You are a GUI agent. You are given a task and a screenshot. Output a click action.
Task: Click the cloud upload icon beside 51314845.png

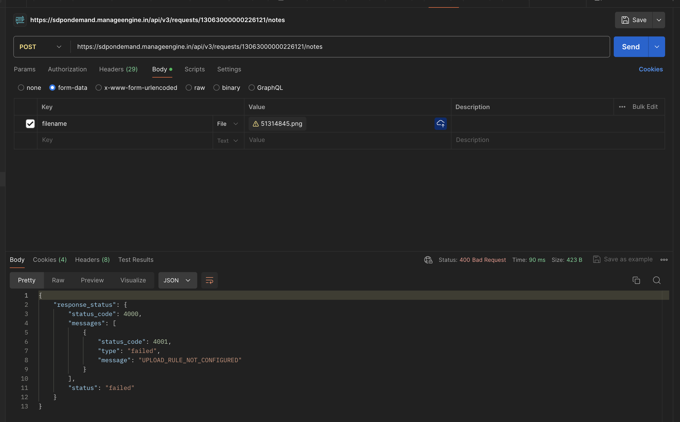[440, 124]
